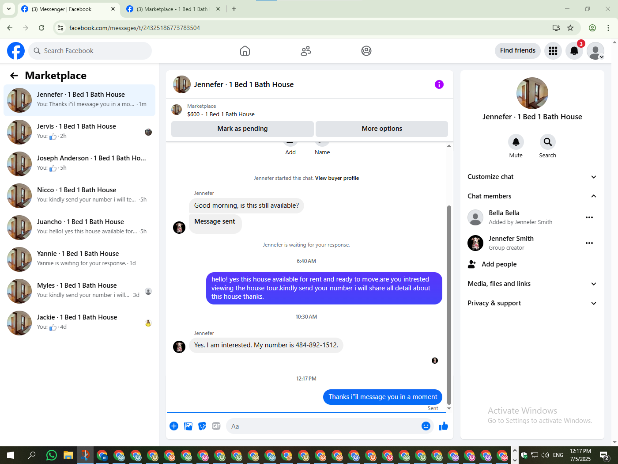
Task: Open Windows Start menu
Action: [x=11, y=455]
